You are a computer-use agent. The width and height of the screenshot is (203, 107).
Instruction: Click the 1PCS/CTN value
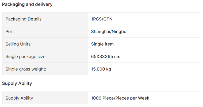tap(102, 19)
